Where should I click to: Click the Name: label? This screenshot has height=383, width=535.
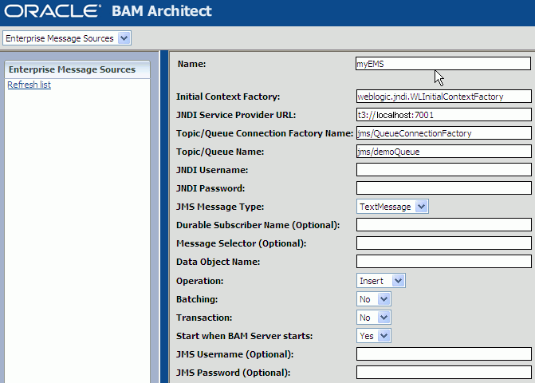[191, 64]
